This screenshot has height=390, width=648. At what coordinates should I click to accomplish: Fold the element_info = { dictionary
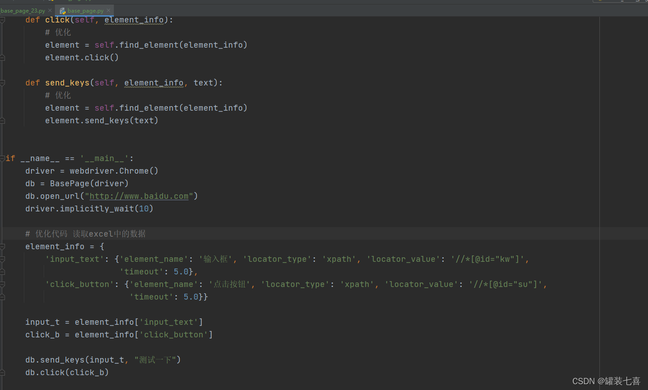click(2, 247)
